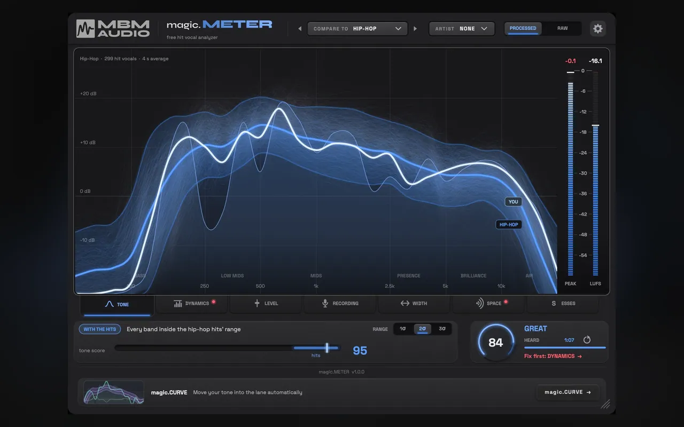Screen dimensions: 684x427
Task: Click the MBM Audio logo
Action: pos(113,28)
